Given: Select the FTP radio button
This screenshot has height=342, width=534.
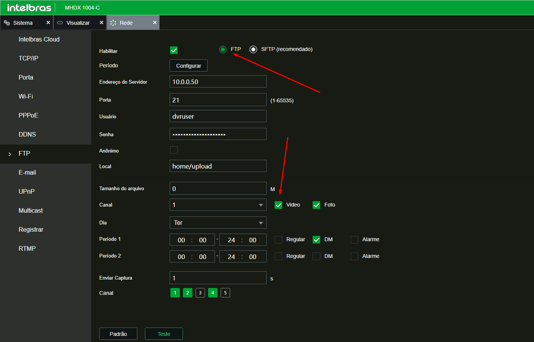Looking at the screenshot, I should [x=223, y=49].
